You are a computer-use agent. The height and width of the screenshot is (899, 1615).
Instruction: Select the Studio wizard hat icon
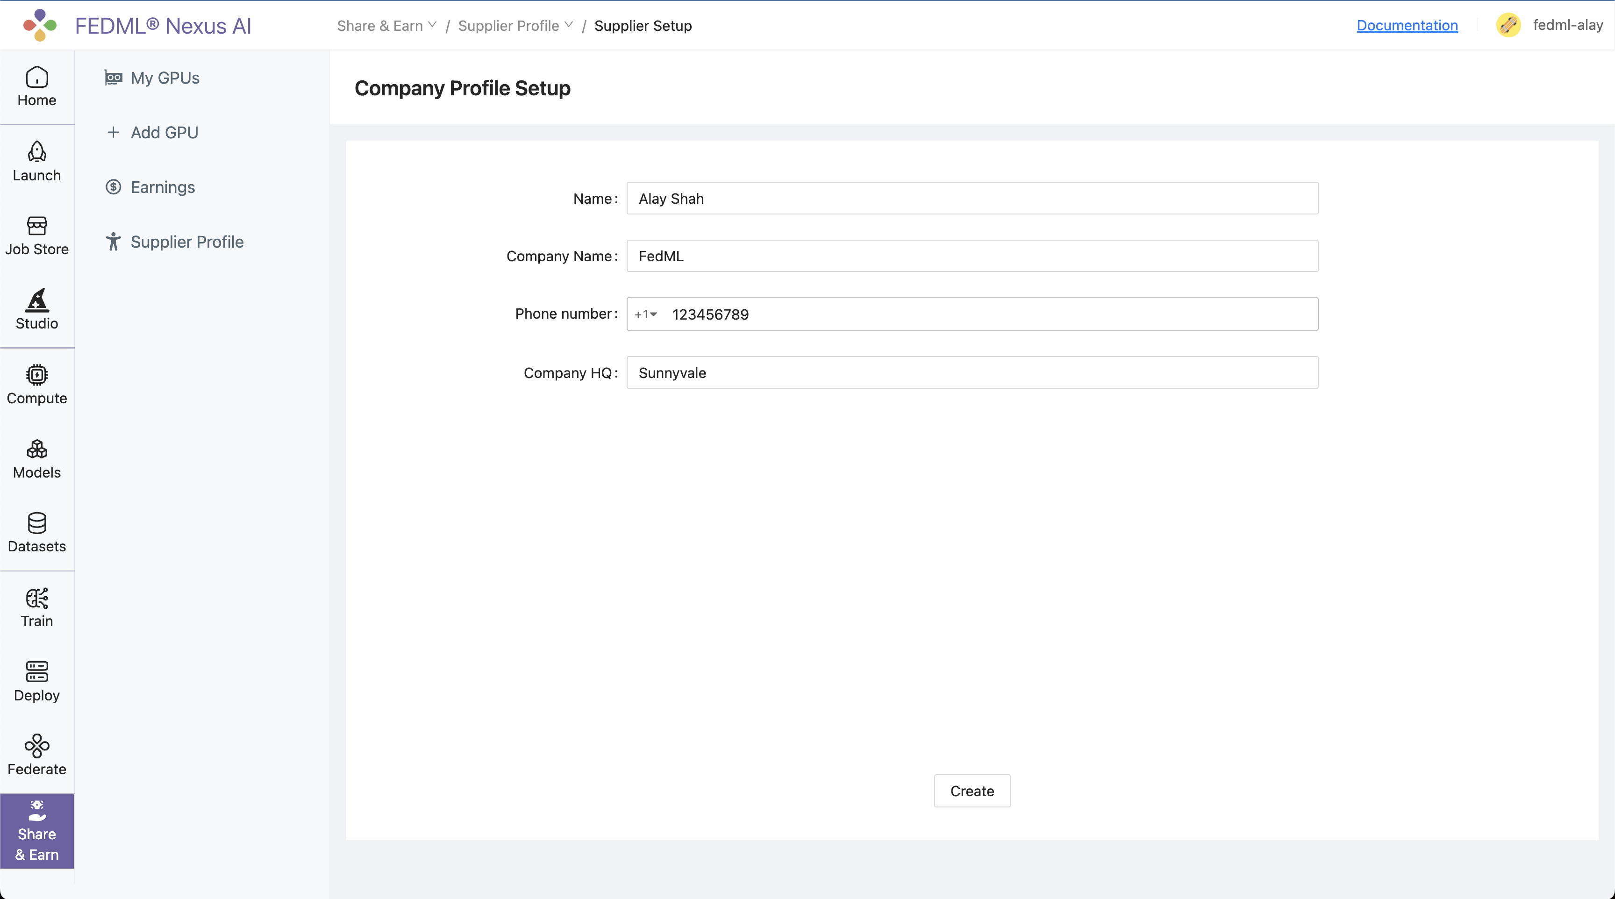[x=36, y=300]
